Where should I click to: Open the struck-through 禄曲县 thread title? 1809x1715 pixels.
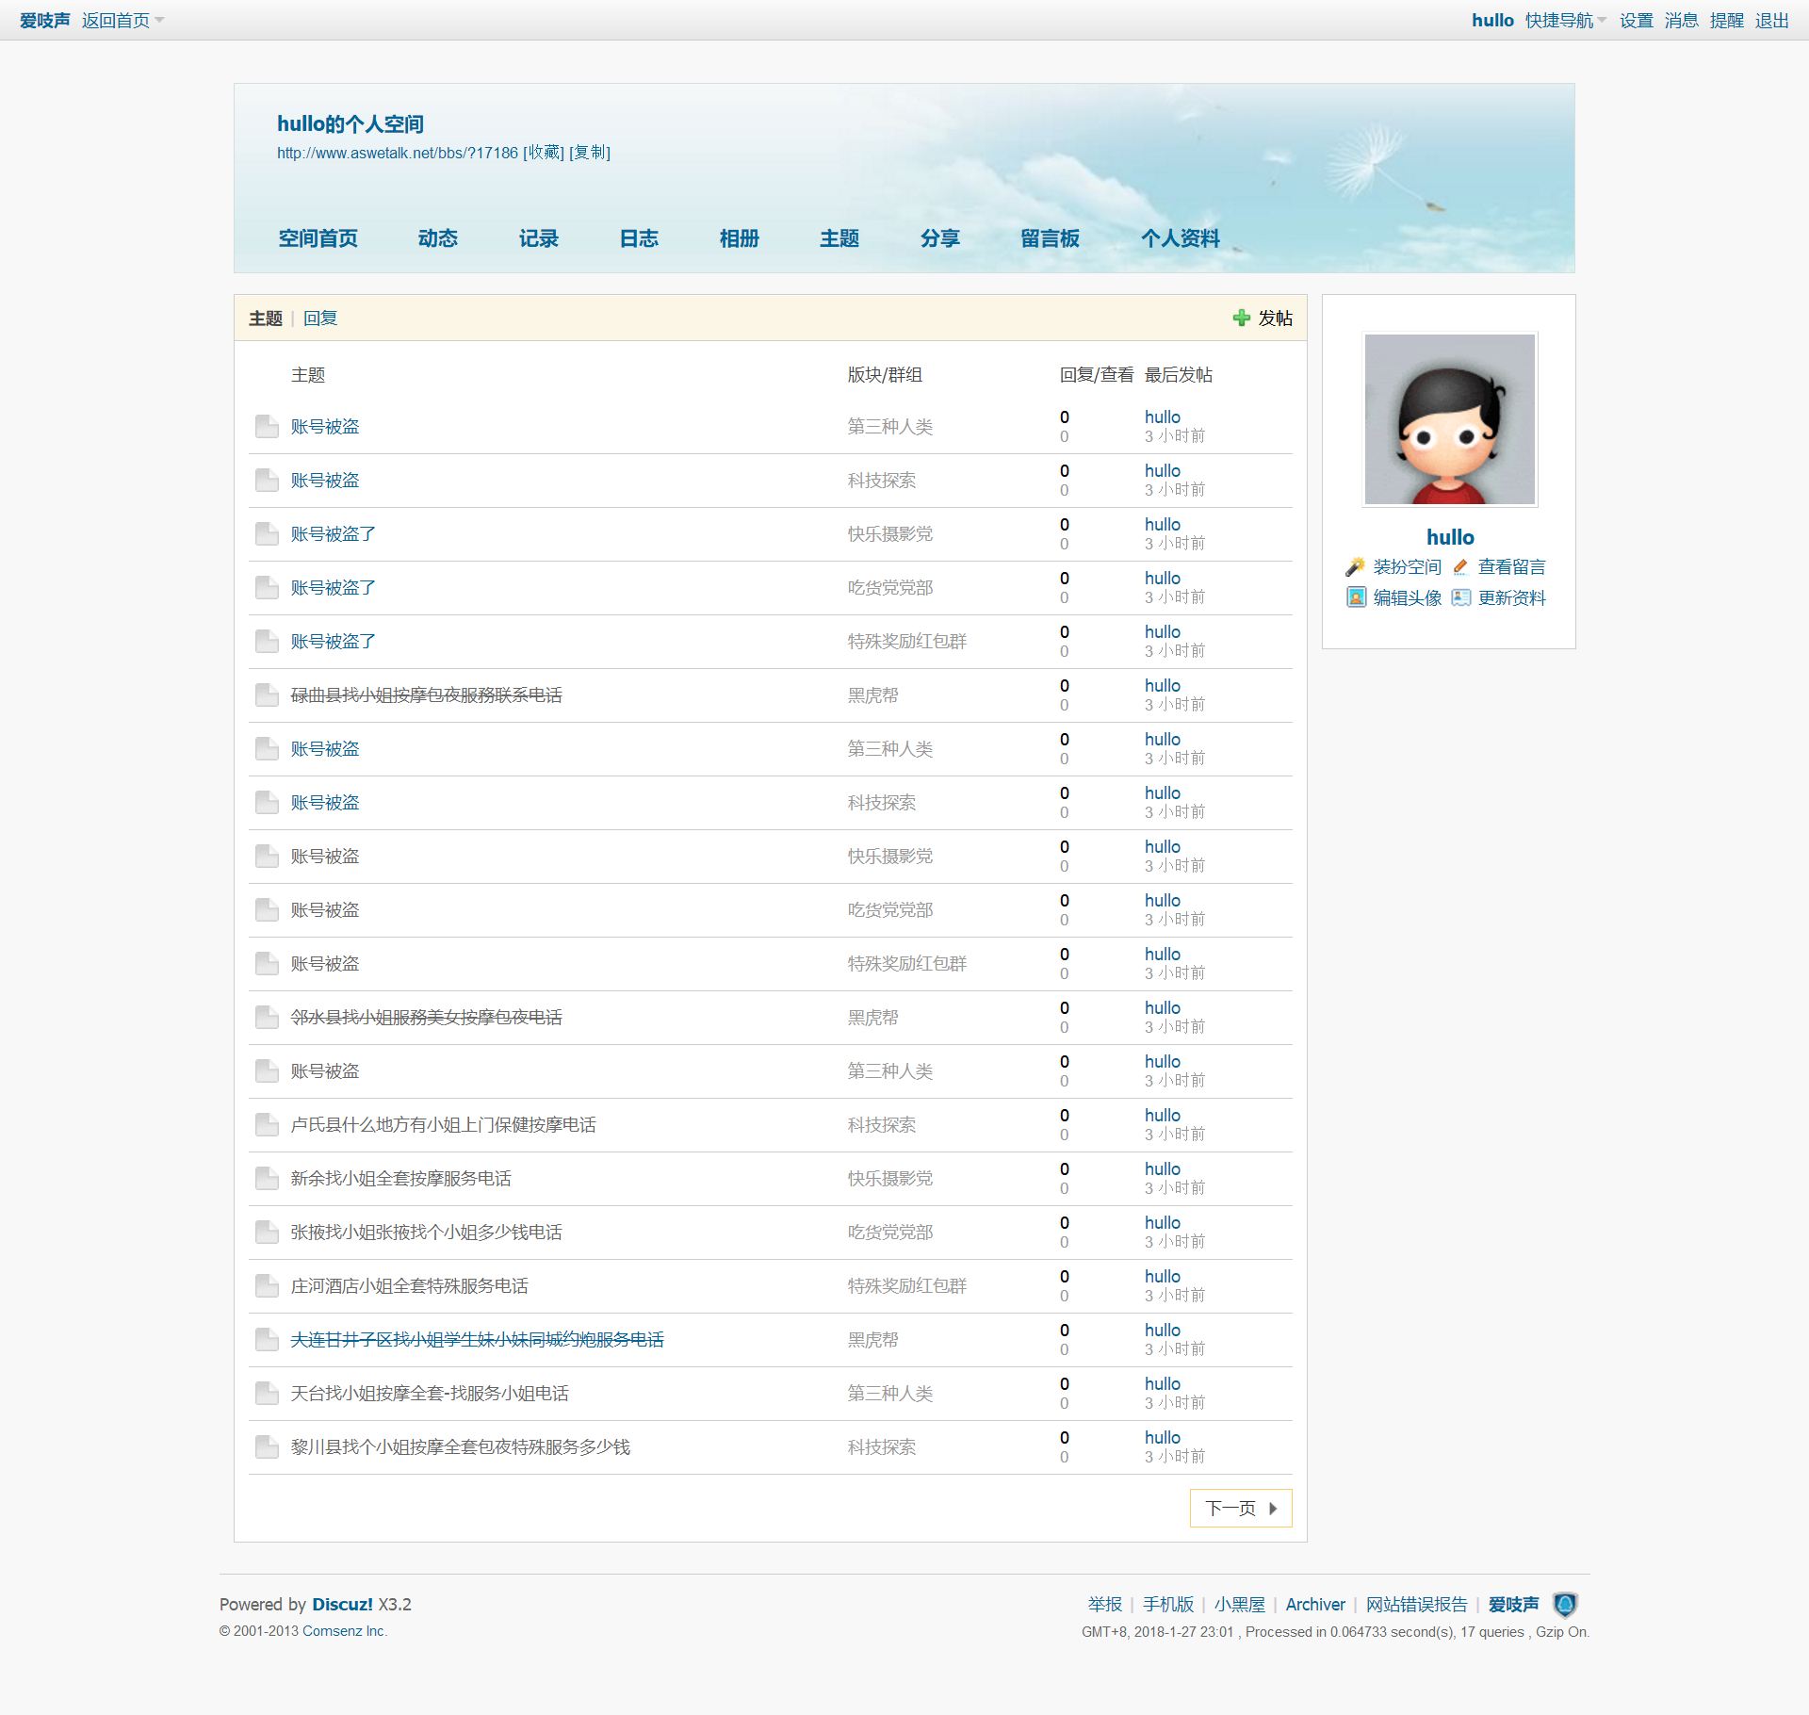427,695
